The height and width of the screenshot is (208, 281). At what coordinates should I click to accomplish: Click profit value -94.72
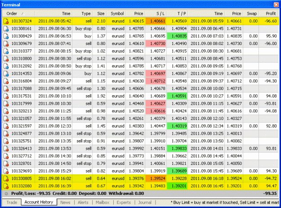tap(271, 178)
